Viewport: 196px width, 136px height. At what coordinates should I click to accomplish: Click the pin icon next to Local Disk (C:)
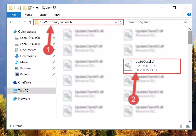pos(54,38)
